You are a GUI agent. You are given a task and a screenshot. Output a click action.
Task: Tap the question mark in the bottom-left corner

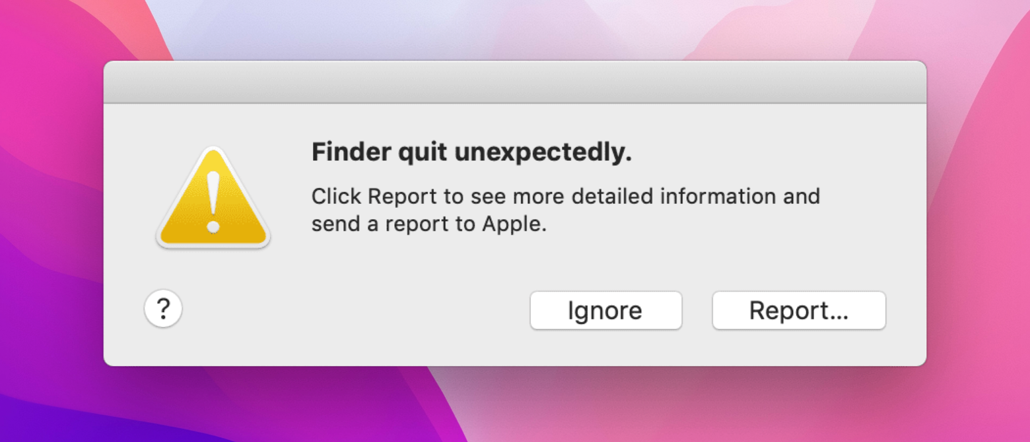click(x=163, y=309)
